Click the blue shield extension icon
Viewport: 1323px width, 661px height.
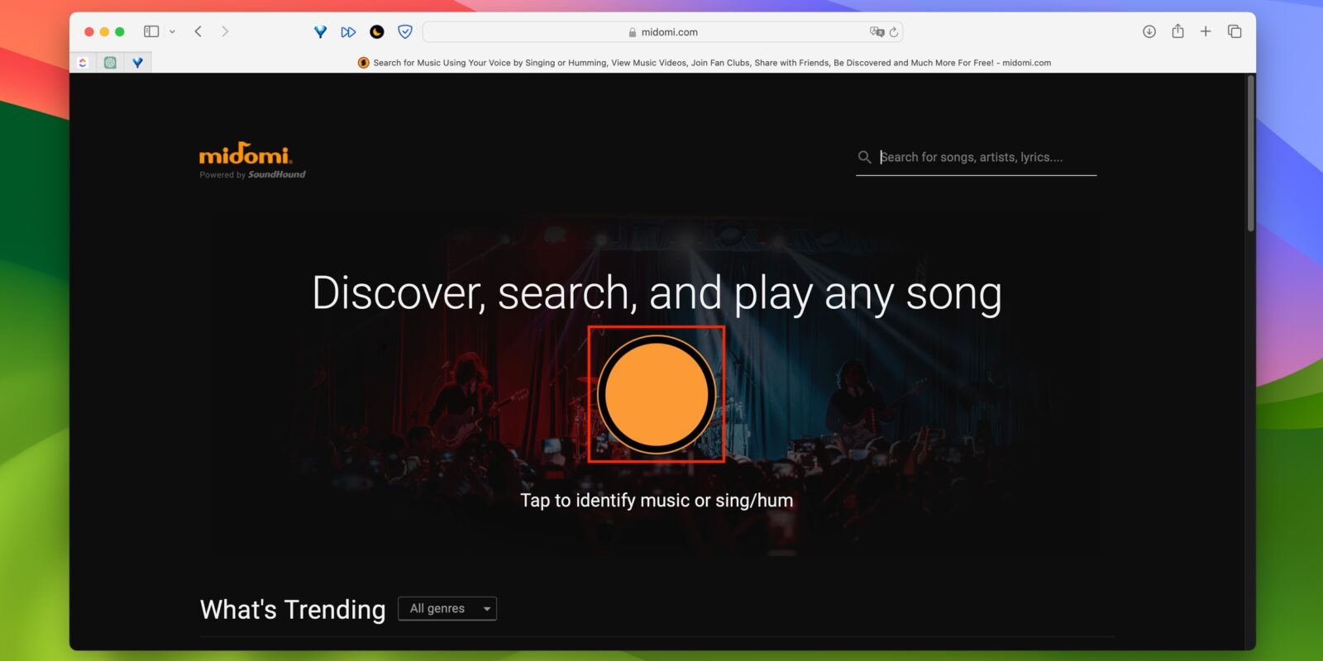tap(404, 32)
